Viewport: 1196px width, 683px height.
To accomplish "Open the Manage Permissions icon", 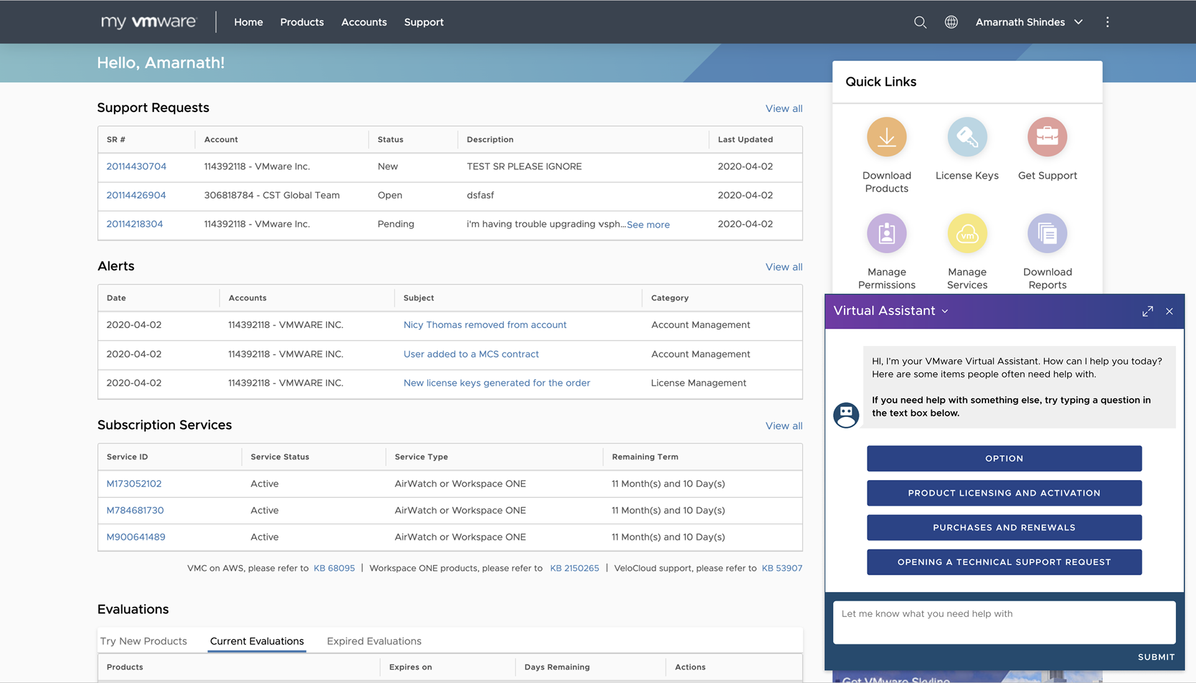I will coord(886,233).
